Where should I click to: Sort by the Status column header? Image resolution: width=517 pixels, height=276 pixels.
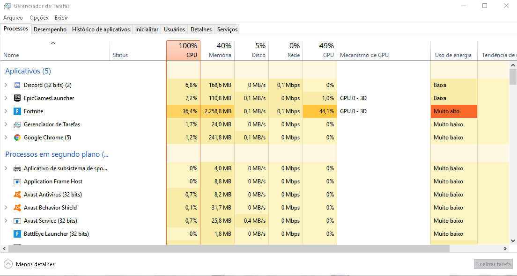tap(138, 51)
